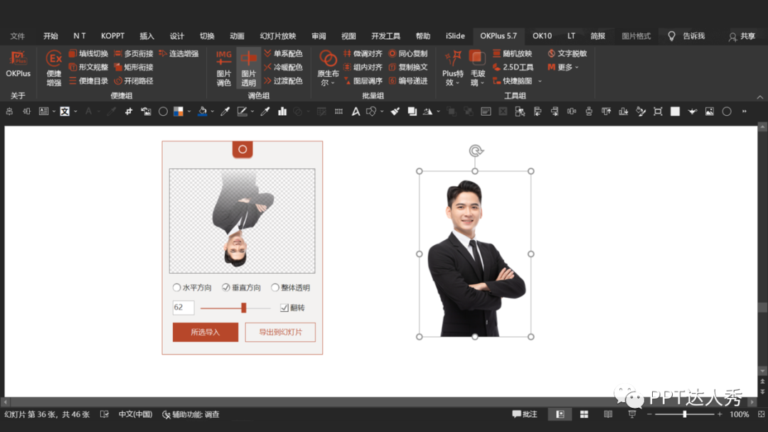This screenshot has width=768, height=432.
Task: Open the 文件 menu
Action: 18,36
